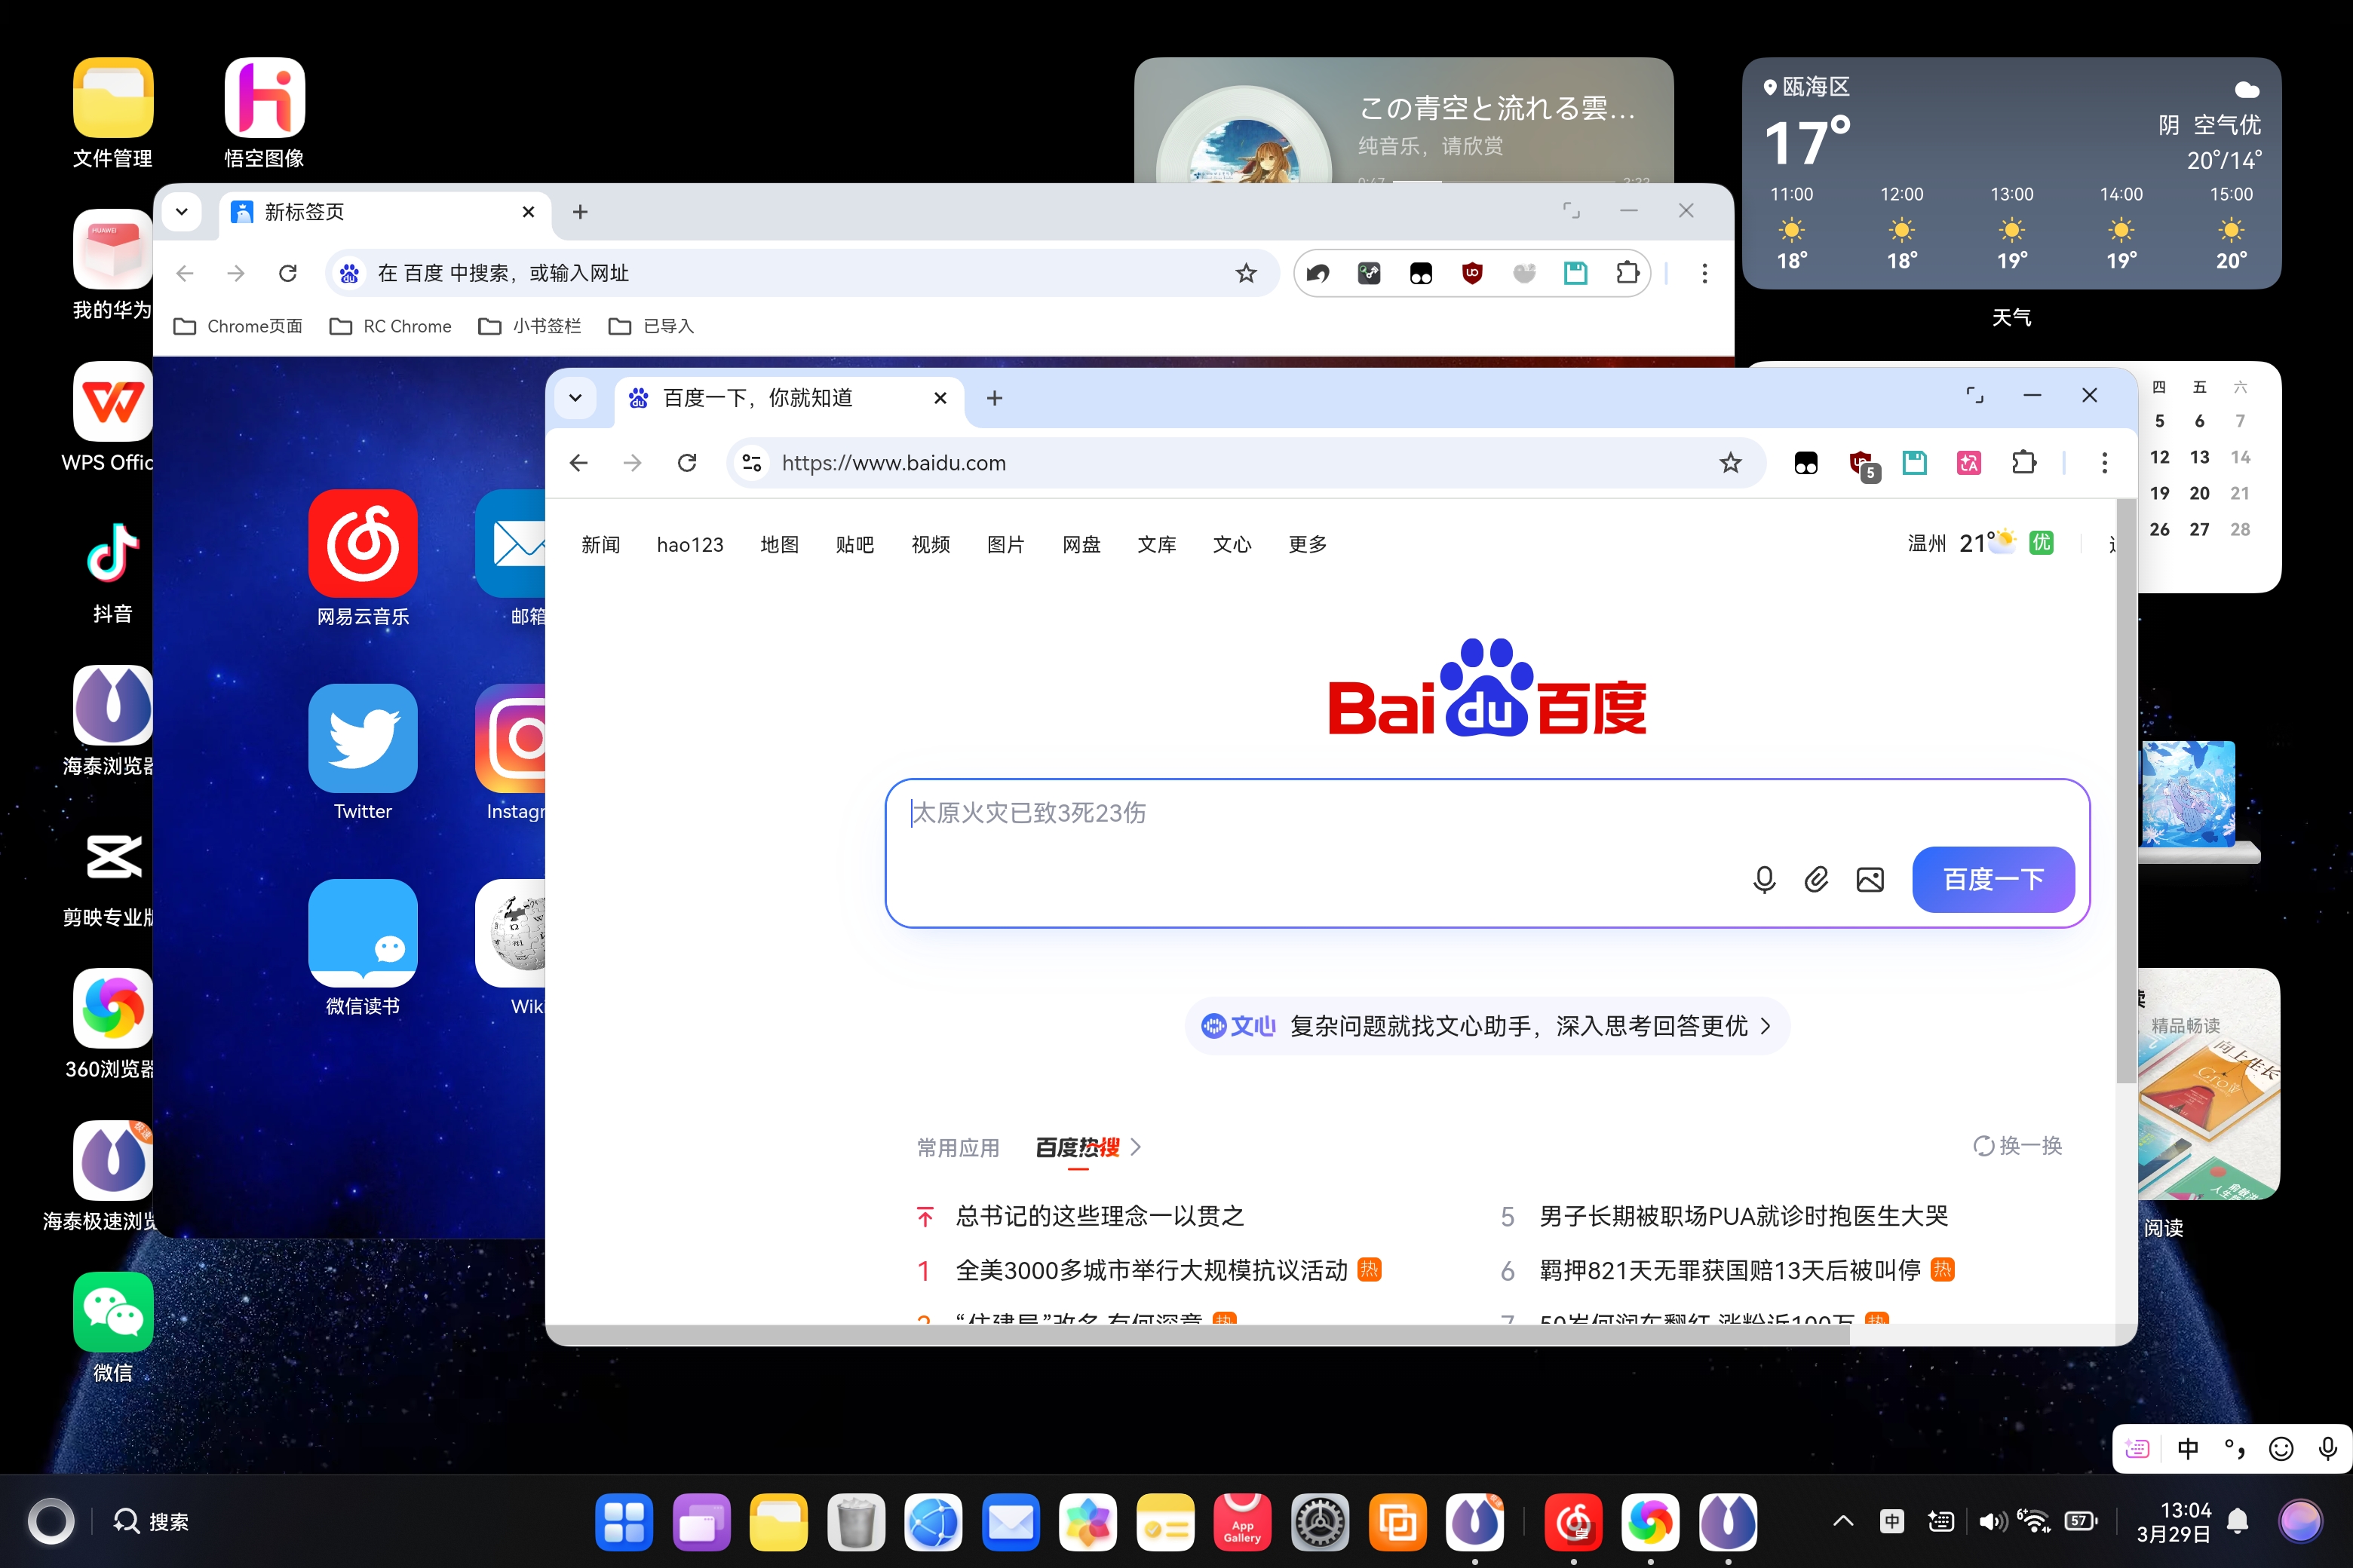Image resolution: width=2353 pixels, height=1568 pixels.
Task: Click Baidu vertical scrollbar
Action: point(2126,790)
